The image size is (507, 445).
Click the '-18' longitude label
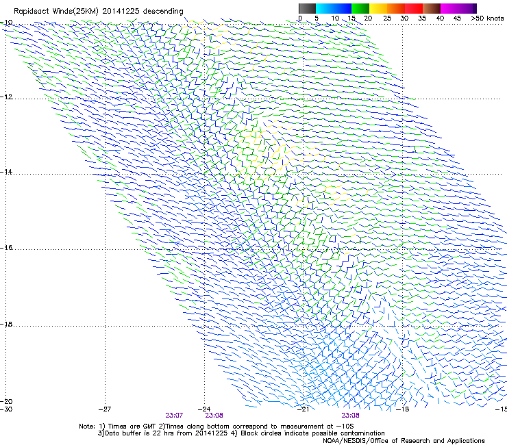[403, 409]
